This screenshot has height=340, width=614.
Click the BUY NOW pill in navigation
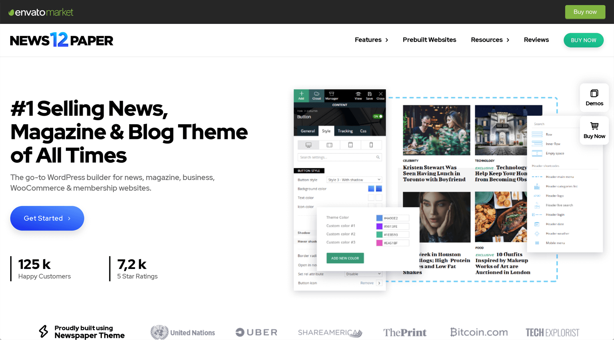click(583, 40)
